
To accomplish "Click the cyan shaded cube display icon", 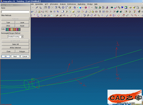I will coord(80,7).
